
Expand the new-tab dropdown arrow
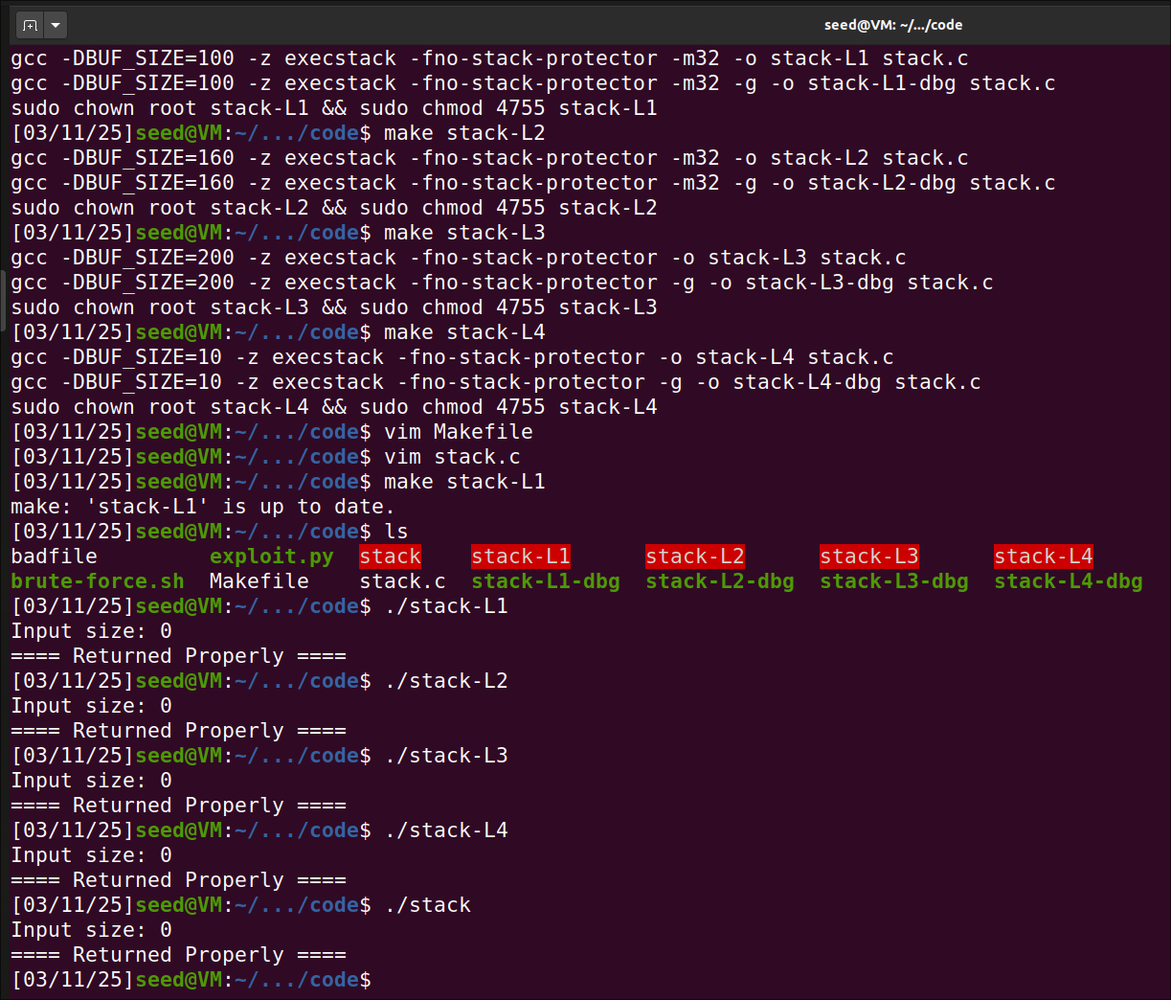click(55, 25)
